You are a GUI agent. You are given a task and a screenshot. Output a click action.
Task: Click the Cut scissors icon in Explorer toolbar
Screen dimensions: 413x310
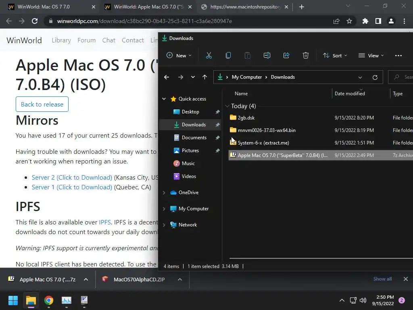[x=209, y=55]
